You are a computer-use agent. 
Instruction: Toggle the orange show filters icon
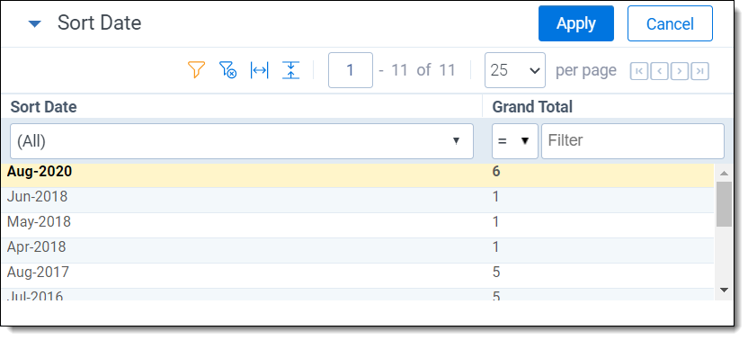196,70
